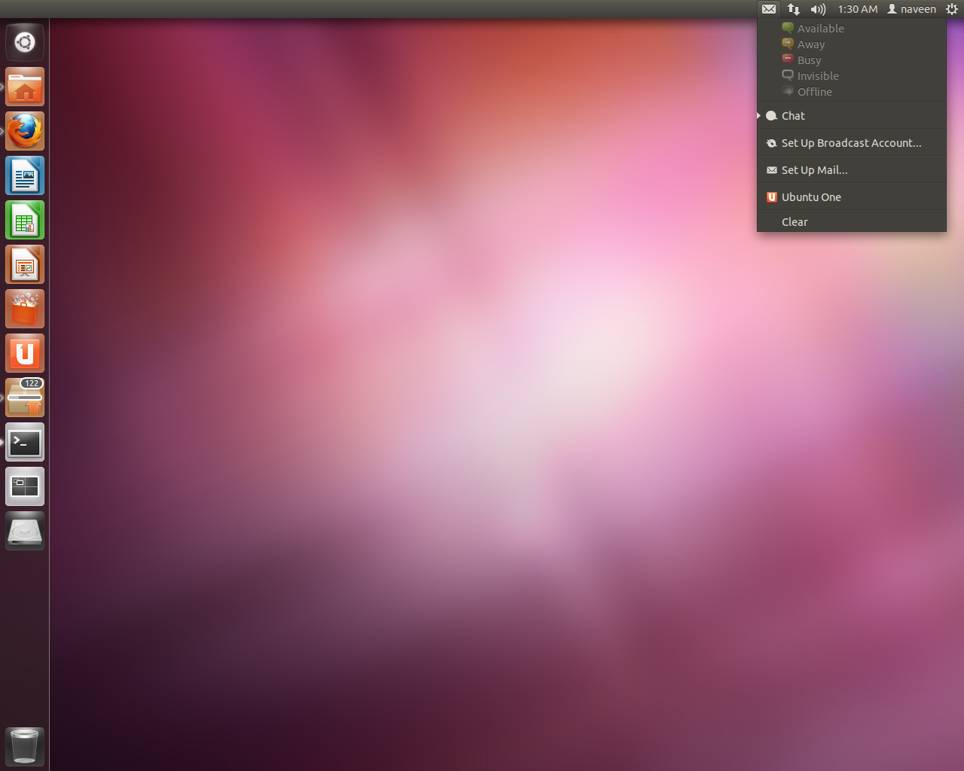The image size is (964, 771).
Task: Open the workspace switcher
Action: pos(24,486)
